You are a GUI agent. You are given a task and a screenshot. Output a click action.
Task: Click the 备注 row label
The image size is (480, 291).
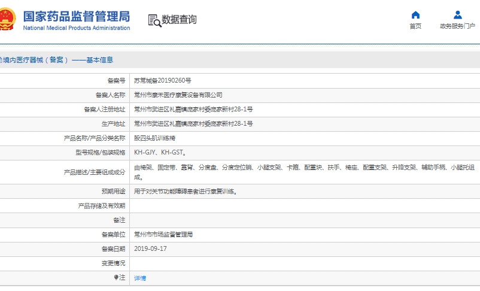pos(119,220)
